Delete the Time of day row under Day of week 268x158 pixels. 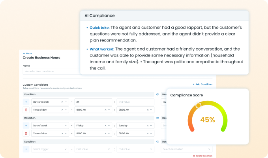(26, 133)
